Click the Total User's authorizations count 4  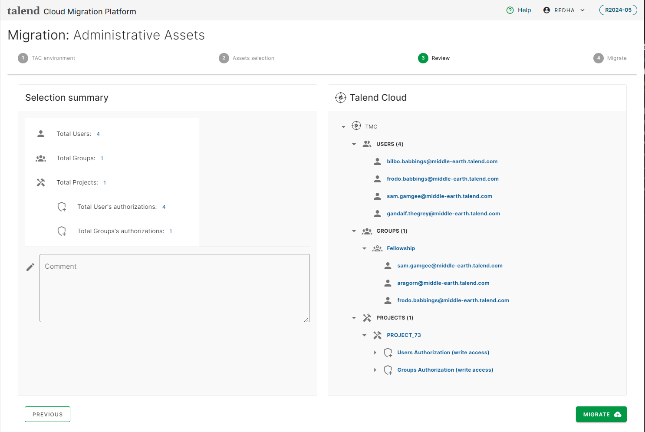pos(164,207)
